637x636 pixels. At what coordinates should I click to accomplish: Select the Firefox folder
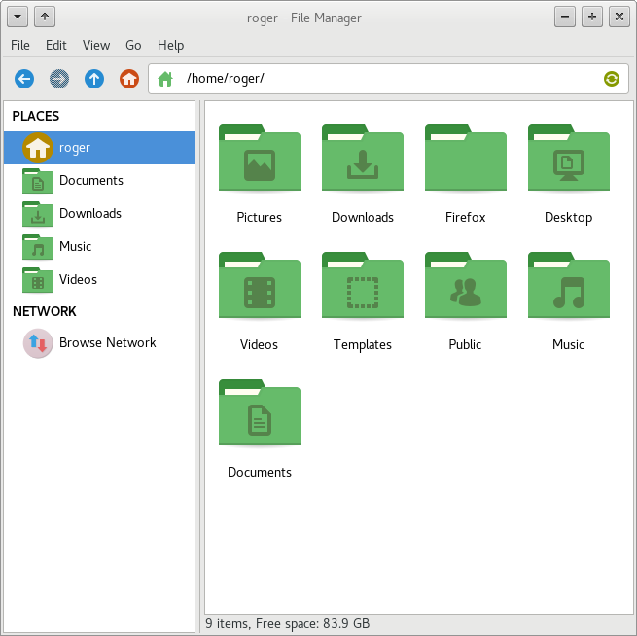pyautogui.click(x=465, y=160)
